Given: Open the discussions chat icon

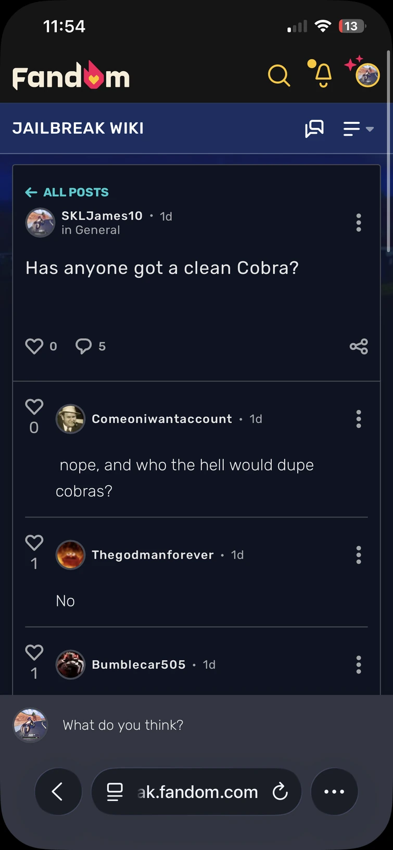Looking at the screenshot, I should pos(314,128).
